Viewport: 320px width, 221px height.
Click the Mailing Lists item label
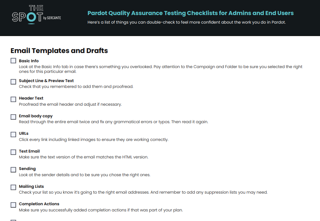[x=31, y=186]
